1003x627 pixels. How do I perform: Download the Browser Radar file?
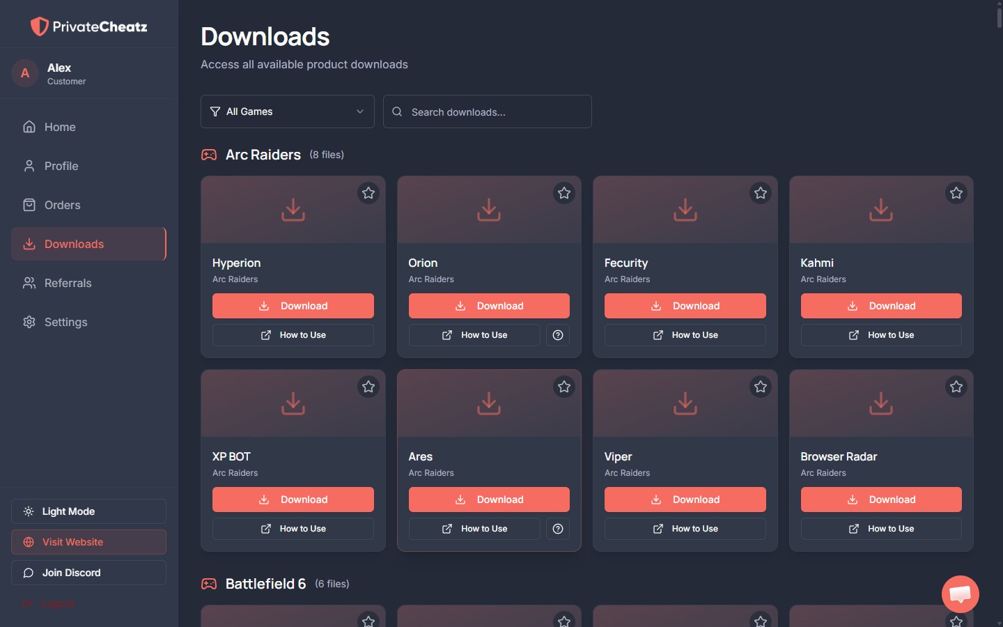tap(881, 500)
